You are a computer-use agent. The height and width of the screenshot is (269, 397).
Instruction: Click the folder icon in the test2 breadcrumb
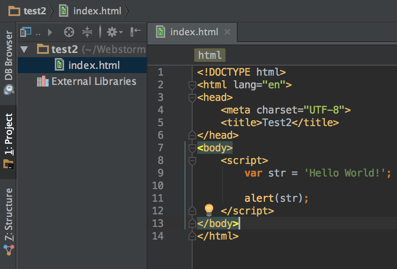[x=14, y=11]
